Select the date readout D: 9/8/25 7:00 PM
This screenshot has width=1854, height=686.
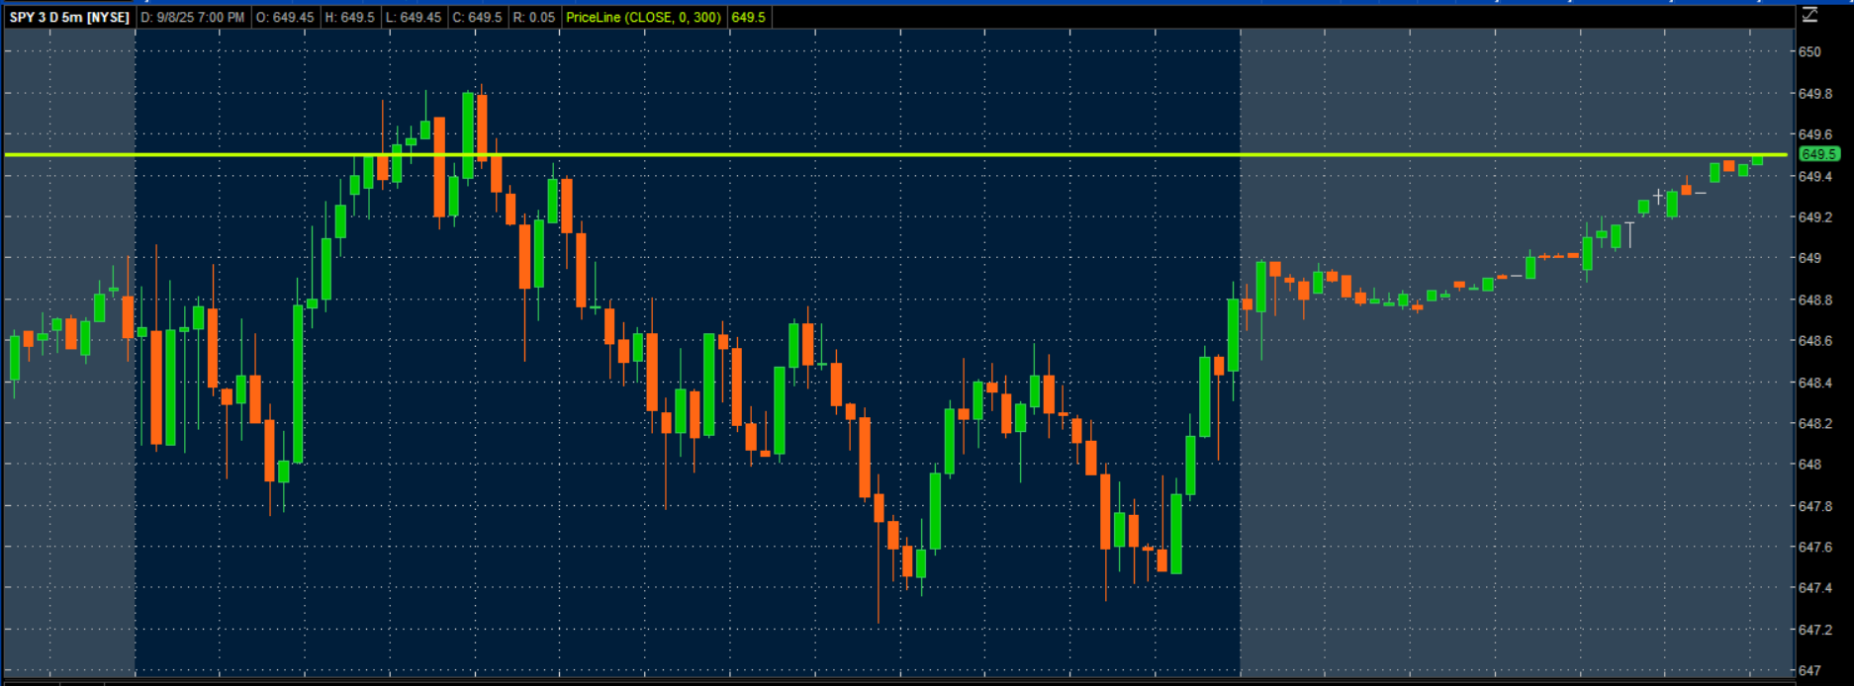tap(193, 18)
